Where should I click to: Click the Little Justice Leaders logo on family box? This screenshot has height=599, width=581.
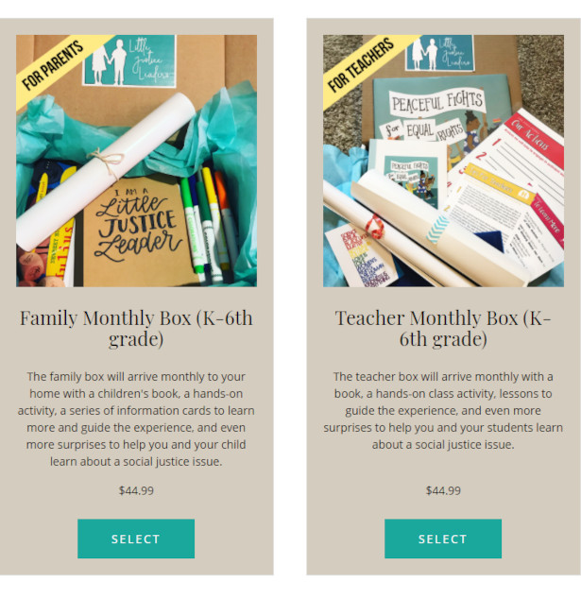point(129,60)
